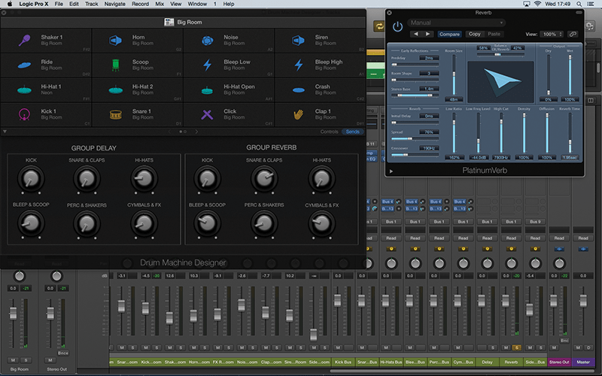602x376 pixels.
Task: Select the Hi-Hat Open pad icon
Action: click(x=208, y=90)
